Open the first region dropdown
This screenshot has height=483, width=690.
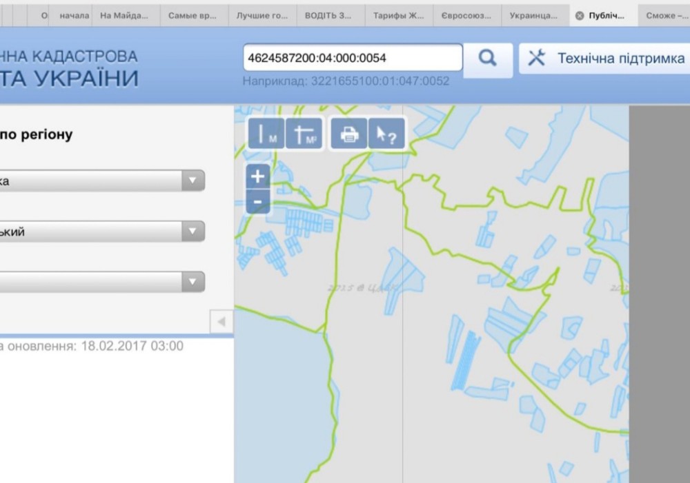tap(193, 181)
